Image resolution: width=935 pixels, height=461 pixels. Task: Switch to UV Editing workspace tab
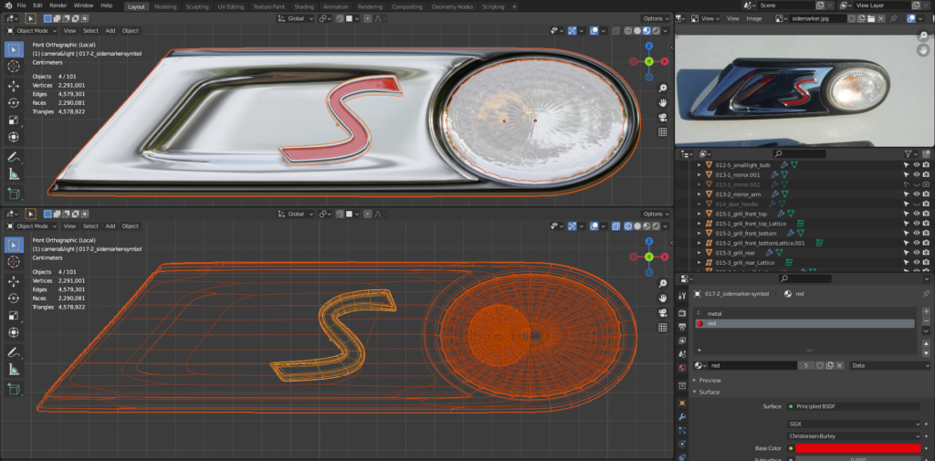231,6
